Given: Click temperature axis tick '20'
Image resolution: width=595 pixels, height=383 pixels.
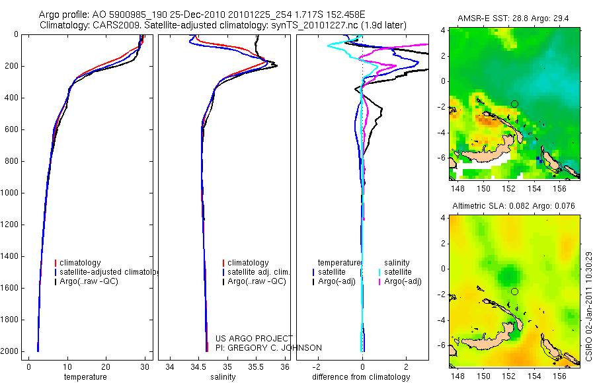Looking at the screenshot, I should pyautogui.click(x=106, y=366).
